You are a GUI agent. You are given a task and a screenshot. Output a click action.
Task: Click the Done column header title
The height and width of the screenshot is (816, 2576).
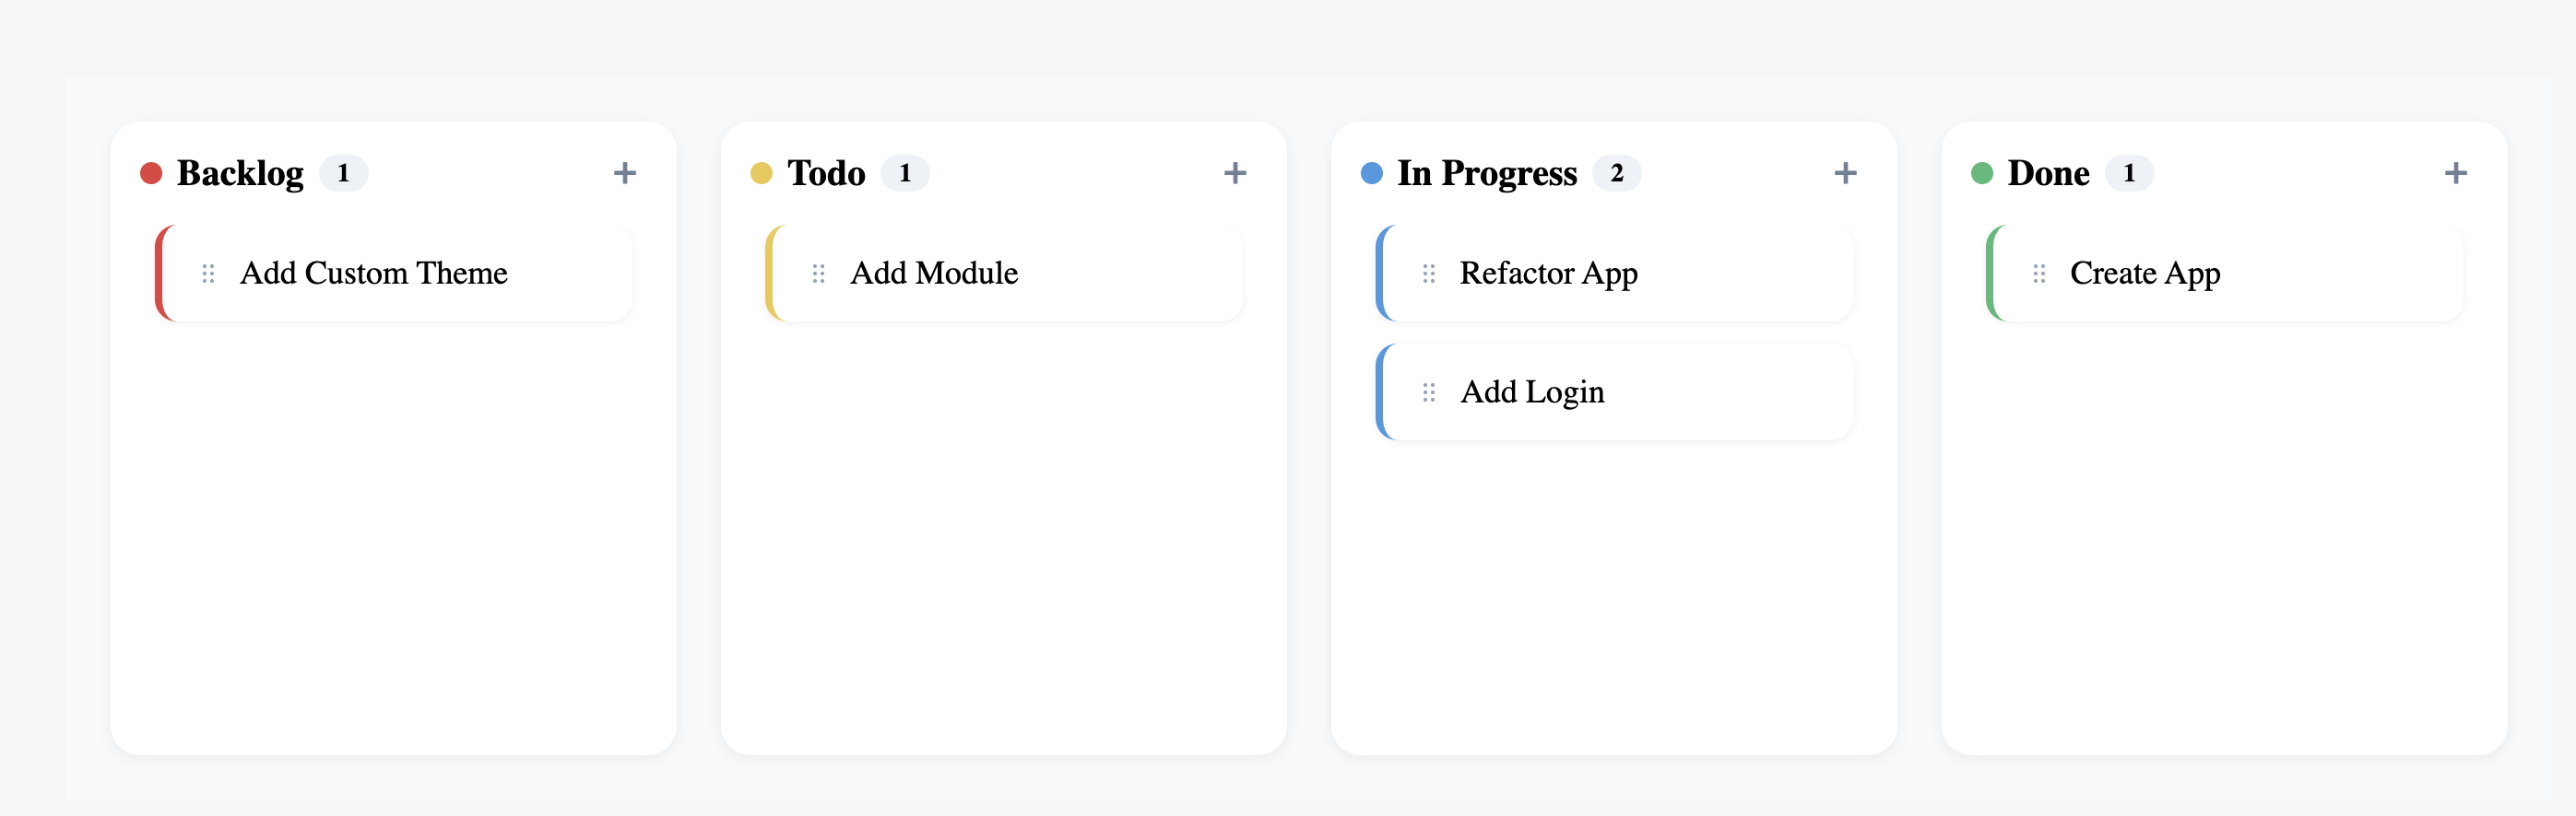tap(2047, 172)
